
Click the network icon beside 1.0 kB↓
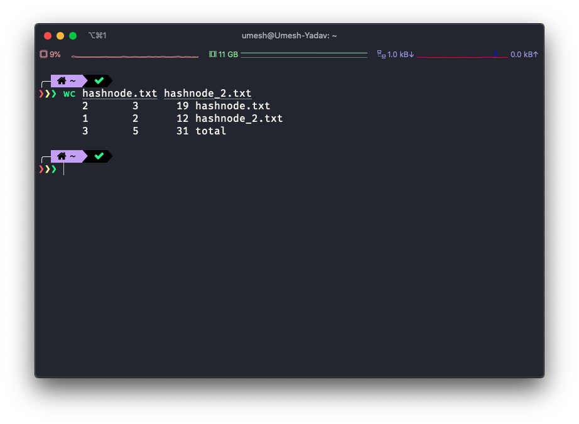pos(381,55)
